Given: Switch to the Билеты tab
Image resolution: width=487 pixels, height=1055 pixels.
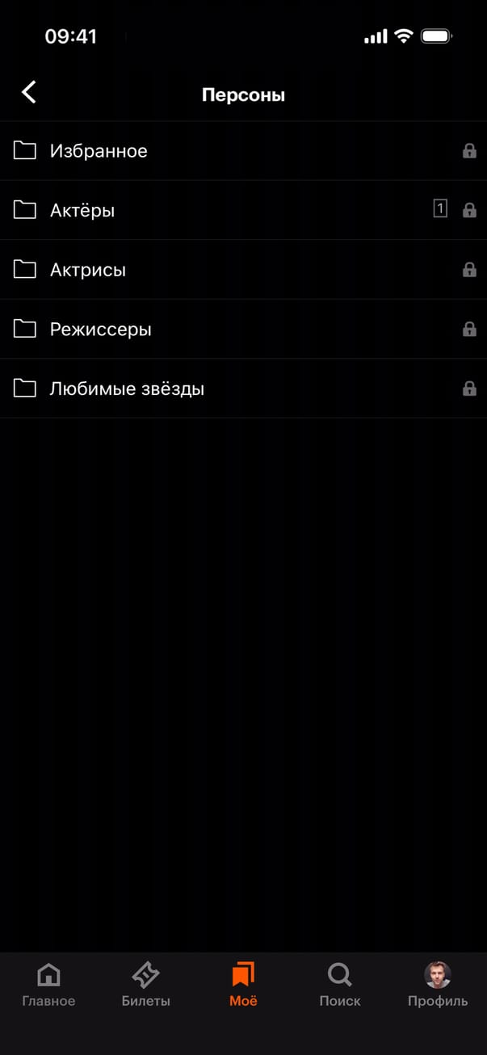Looking at the screenshot, I should tap(146, 985).
